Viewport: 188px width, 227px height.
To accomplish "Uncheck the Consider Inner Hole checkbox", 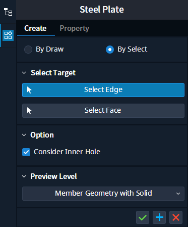I will (x=26, y=152).
